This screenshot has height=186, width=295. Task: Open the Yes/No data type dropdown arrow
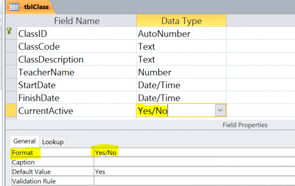(220, 110)
